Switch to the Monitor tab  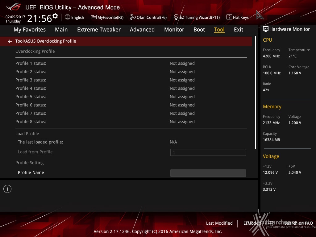pos(174,30)
